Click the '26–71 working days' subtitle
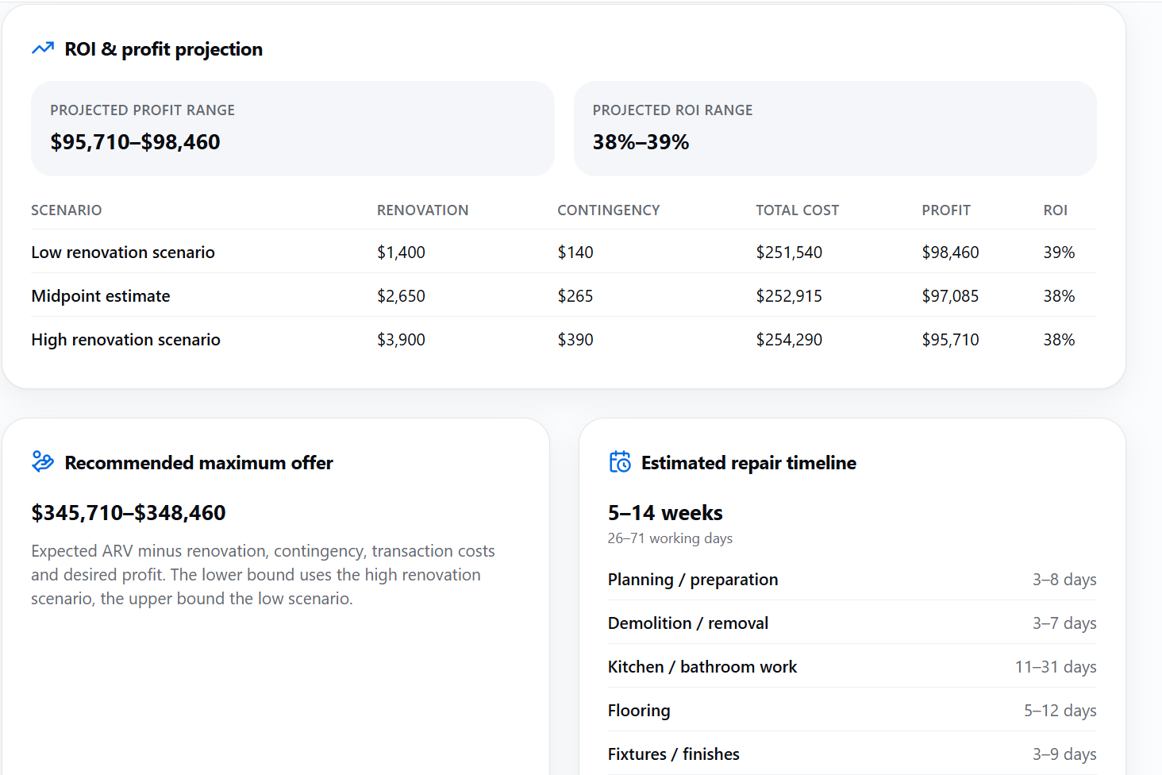The width and height of the screenshot is (1162, 775). point(670,538)
